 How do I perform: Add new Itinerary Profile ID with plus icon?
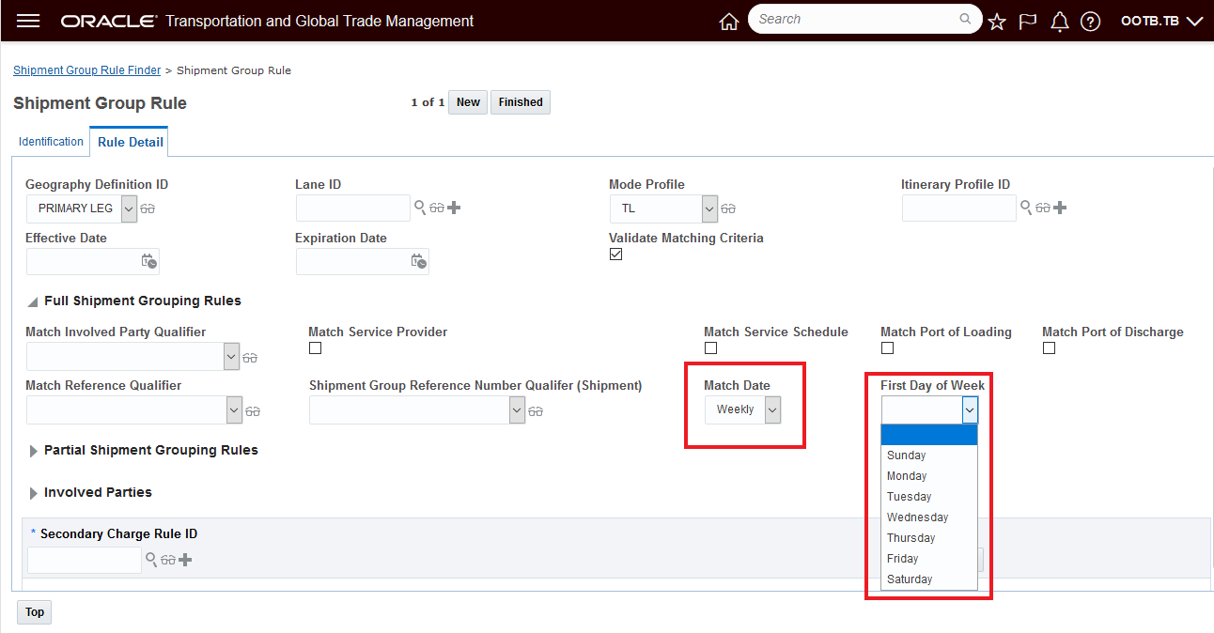click(1060, 208)
